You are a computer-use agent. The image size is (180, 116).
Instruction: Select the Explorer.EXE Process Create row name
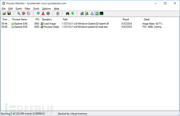(x=21, y=27)
